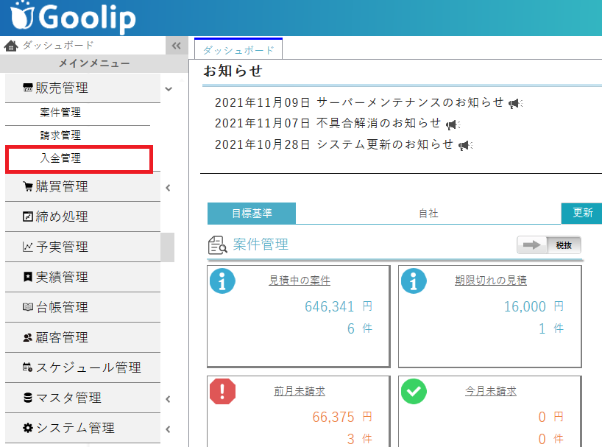602x447 pixels.
Task: Select the 目標基準 tab
Action: click(252, 213)
